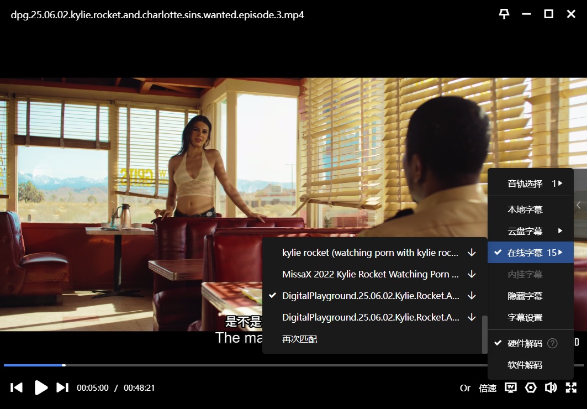Viewport: 587px width, 409px height.
Task: Cast video to TV screen
Action: pos(511,387)
